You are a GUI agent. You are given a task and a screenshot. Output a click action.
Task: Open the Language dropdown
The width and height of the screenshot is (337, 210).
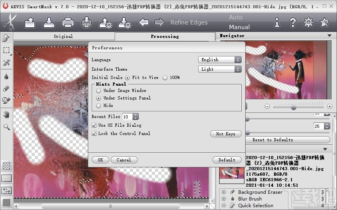pos(220,60)
